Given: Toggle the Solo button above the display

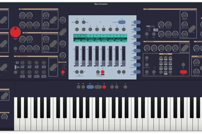Looking at the screenshot, I should click(x=84, y=22).
